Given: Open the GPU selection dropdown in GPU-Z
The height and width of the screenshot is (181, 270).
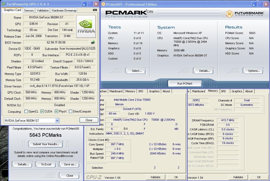Looking at the screenshot, I should (57, 120).
